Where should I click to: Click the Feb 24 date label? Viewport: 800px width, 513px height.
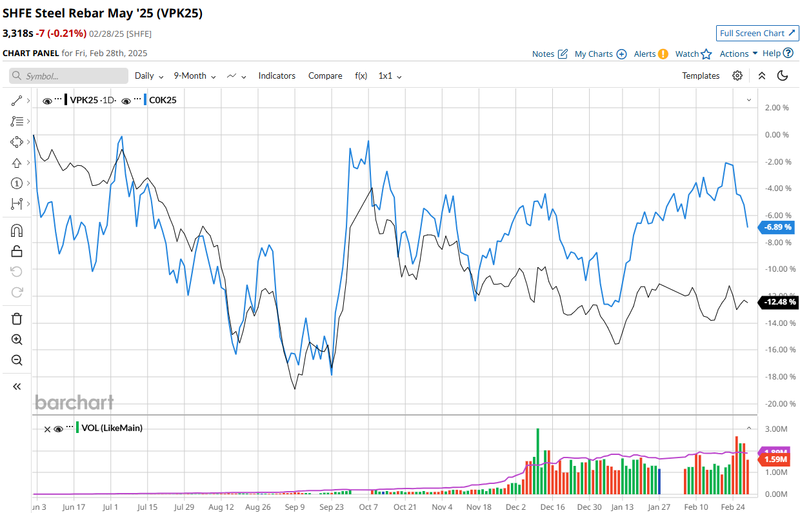pyautogui.click(x=733, y=507)
